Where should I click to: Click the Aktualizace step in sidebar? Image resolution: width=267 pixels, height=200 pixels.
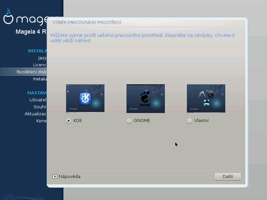35,114
